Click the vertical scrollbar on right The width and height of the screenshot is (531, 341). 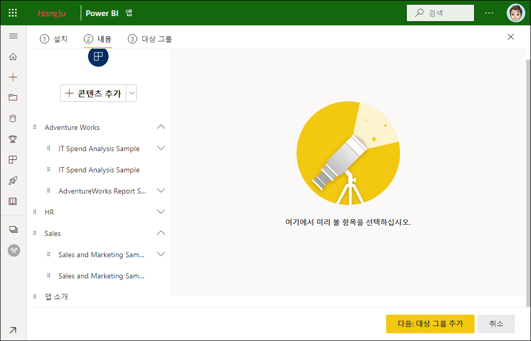click(528, 183)
